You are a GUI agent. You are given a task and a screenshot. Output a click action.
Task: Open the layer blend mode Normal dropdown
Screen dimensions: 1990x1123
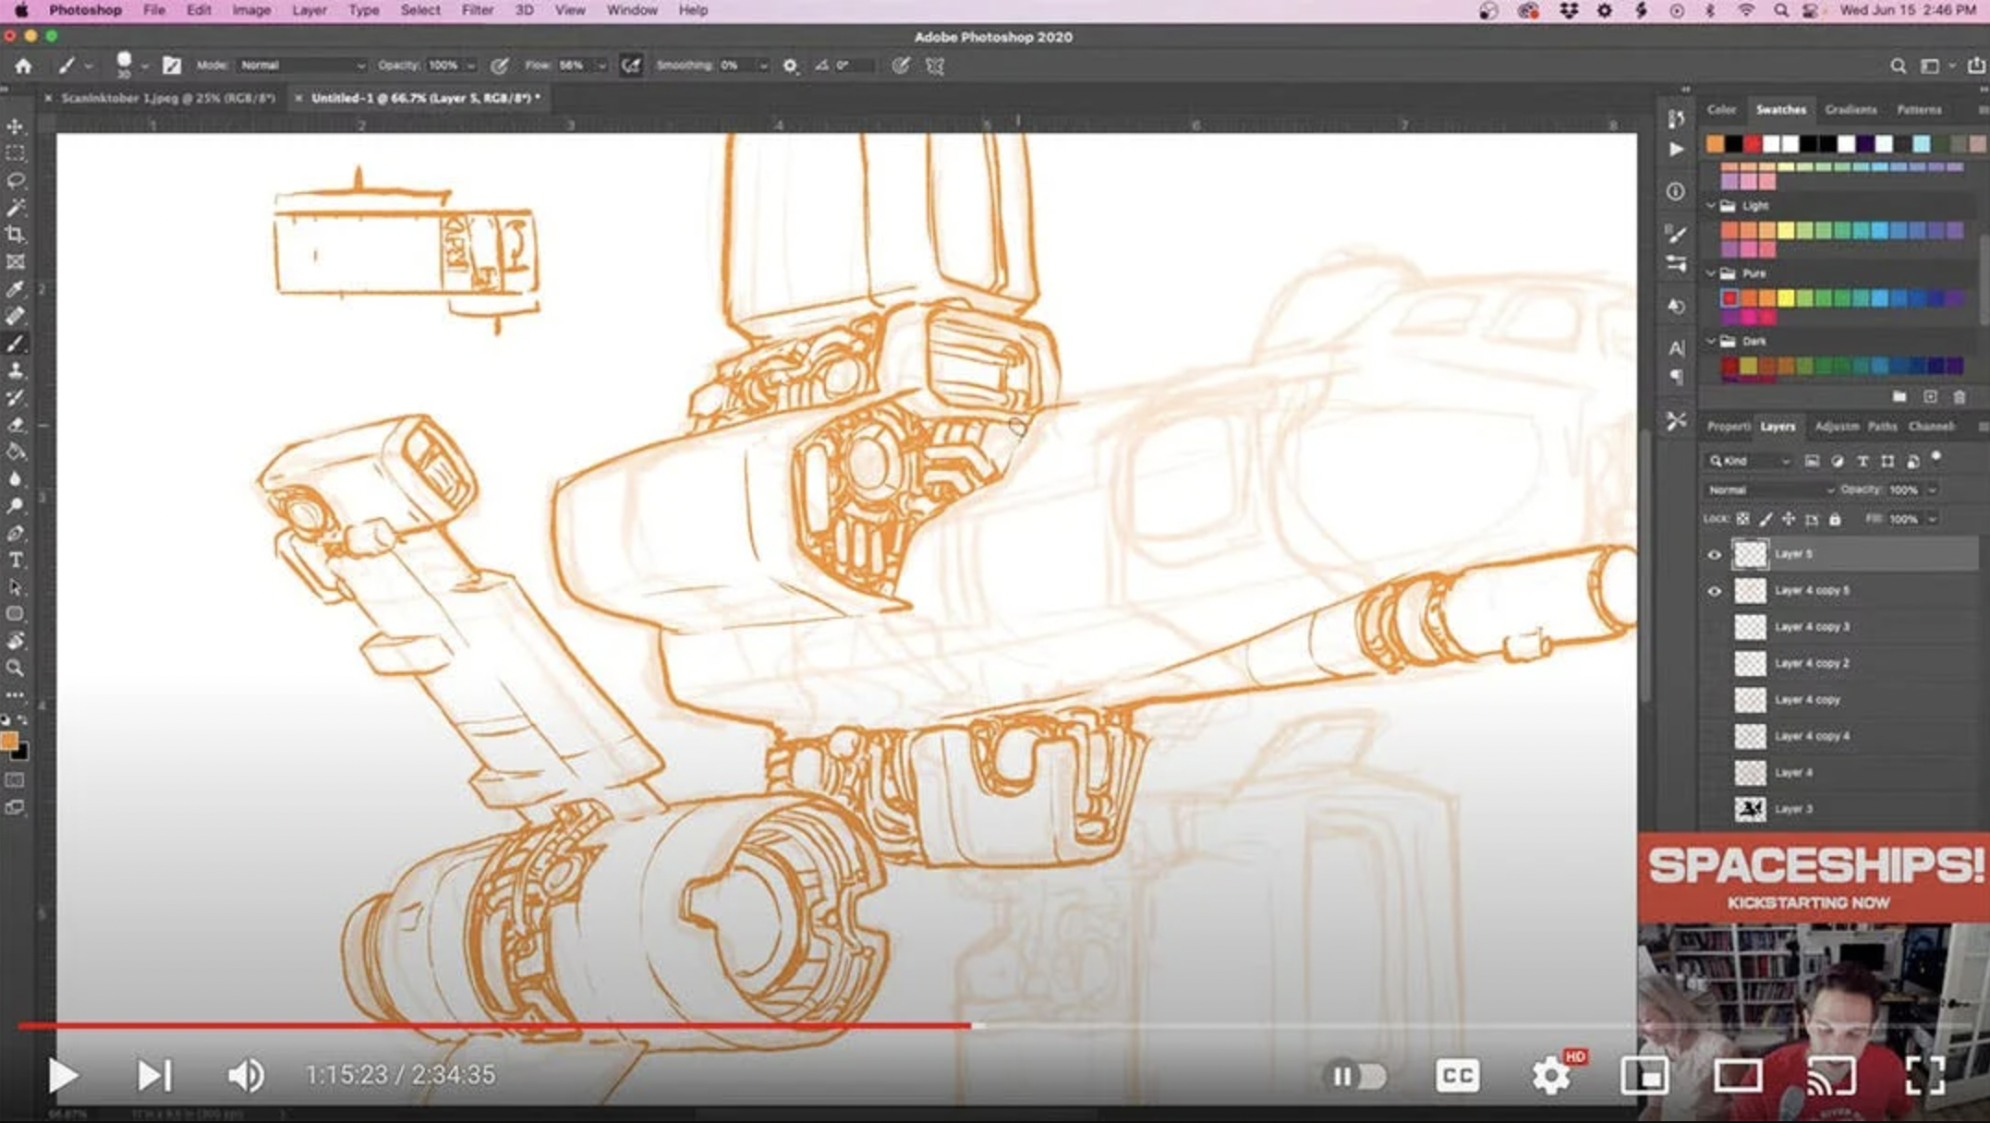pos(1769,490)
